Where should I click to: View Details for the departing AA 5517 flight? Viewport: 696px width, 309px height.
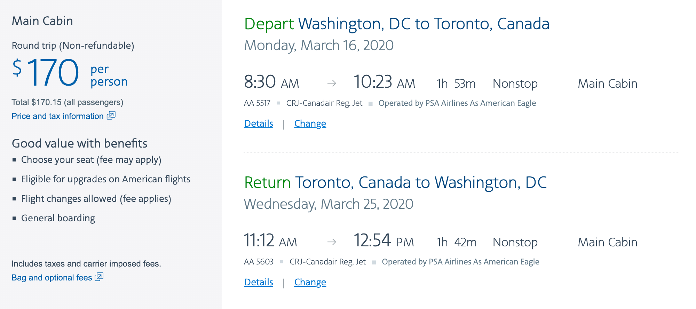(x=259, y=124)
